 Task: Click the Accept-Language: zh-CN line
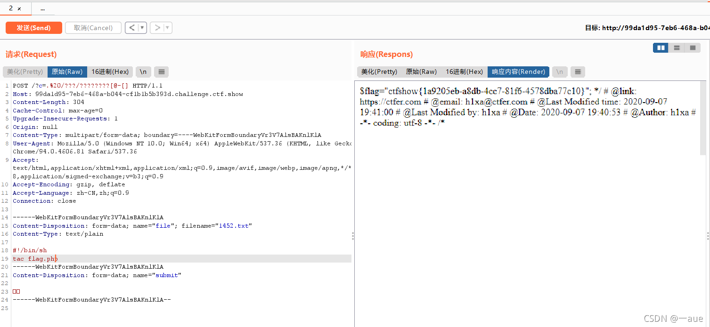71,193
